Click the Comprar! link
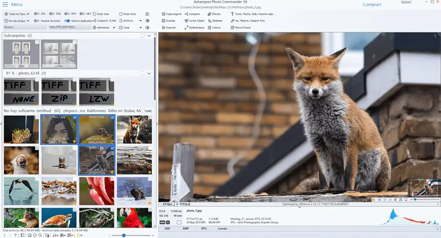Image resolution: width=441 pixels, height=238 pixels. 372,5
